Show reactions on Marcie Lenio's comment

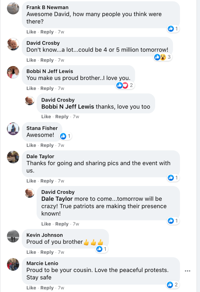point(173,285)
